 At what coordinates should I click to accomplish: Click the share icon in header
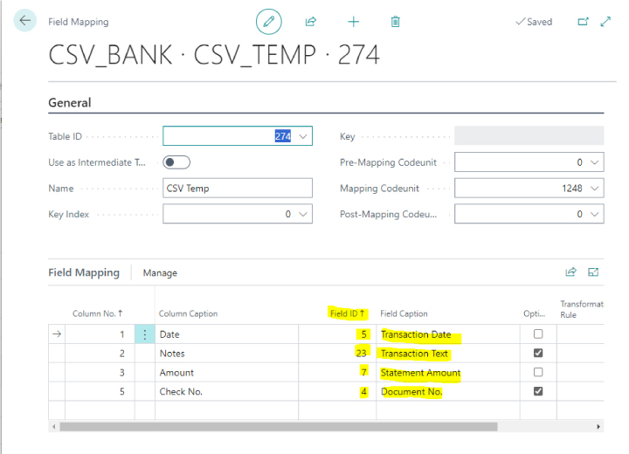[x=310, y=21]
